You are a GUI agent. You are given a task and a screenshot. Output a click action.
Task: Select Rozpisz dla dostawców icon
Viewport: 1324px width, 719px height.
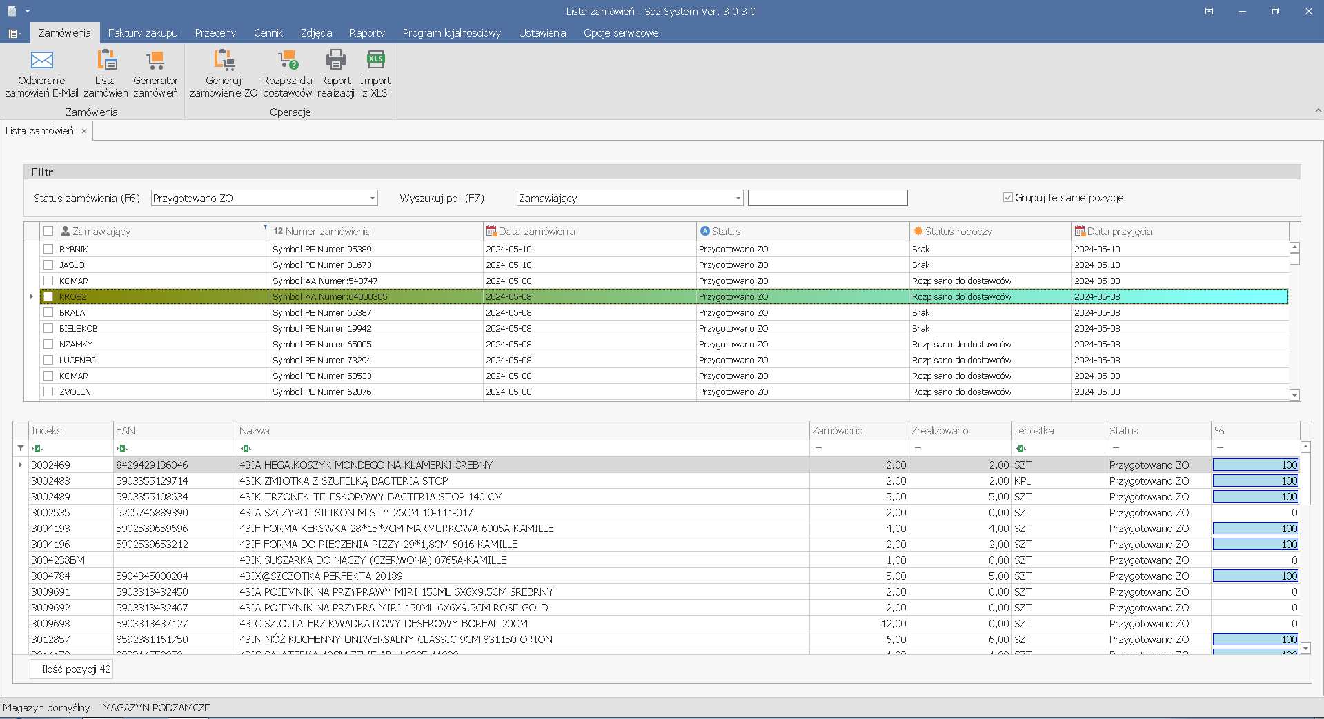[288, 61]
